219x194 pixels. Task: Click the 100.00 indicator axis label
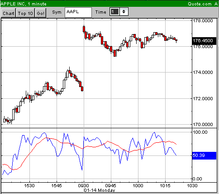point(200,132)
